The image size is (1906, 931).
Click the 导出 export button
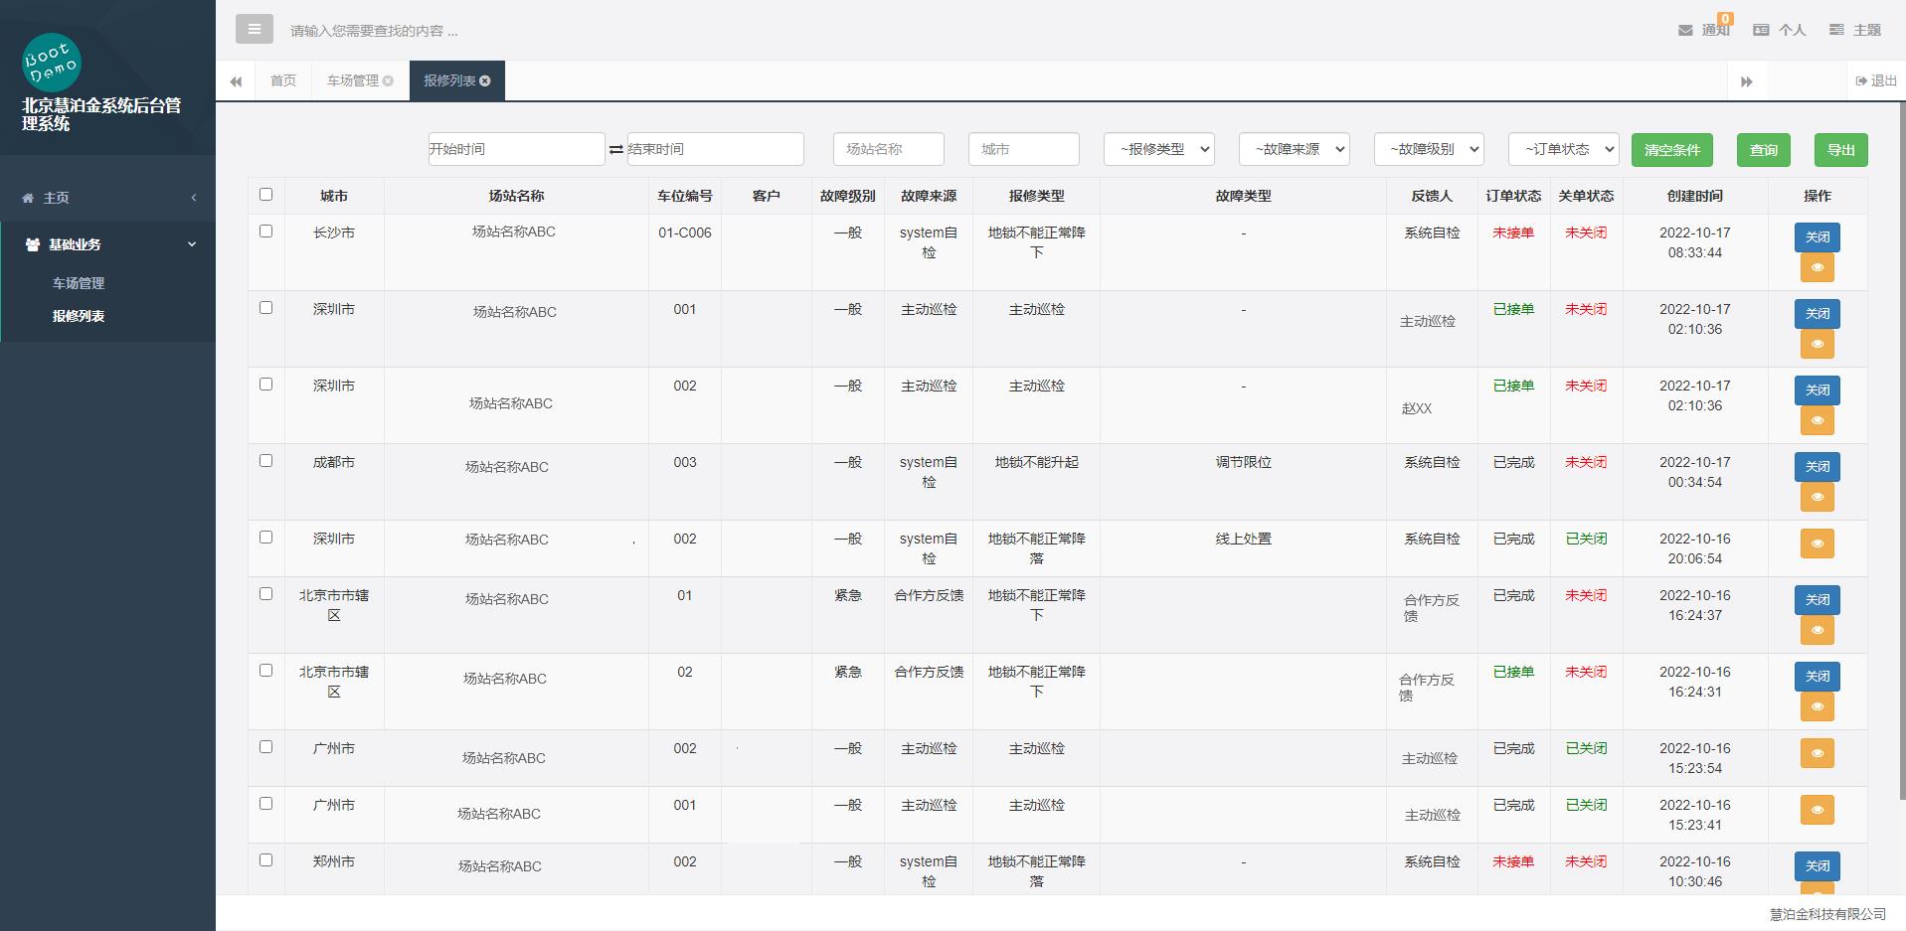click(x=1840, y=150)
